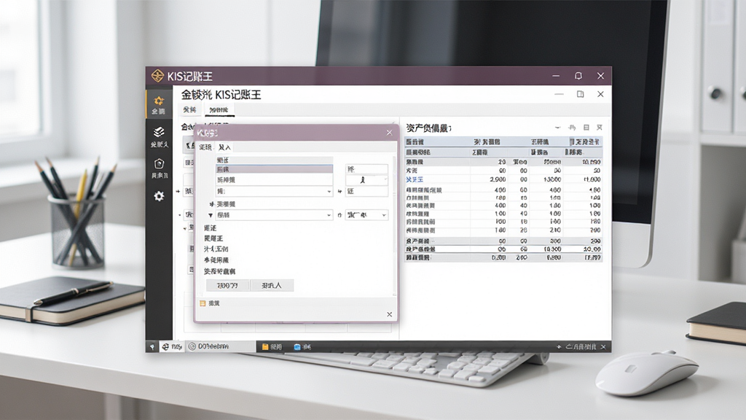
Task: Click the last column header of the balance sheet
Action: (585, 142)
